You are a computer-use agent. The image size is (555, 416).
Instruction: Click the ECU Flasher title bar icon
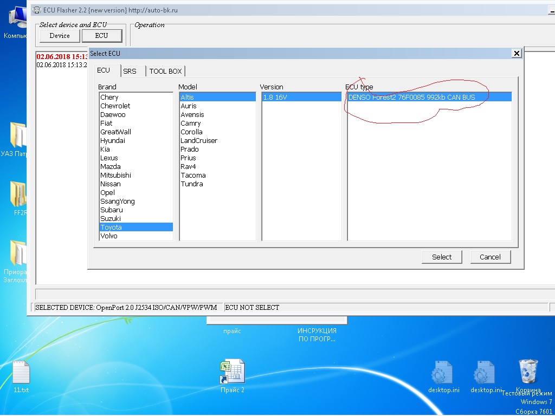37,10
